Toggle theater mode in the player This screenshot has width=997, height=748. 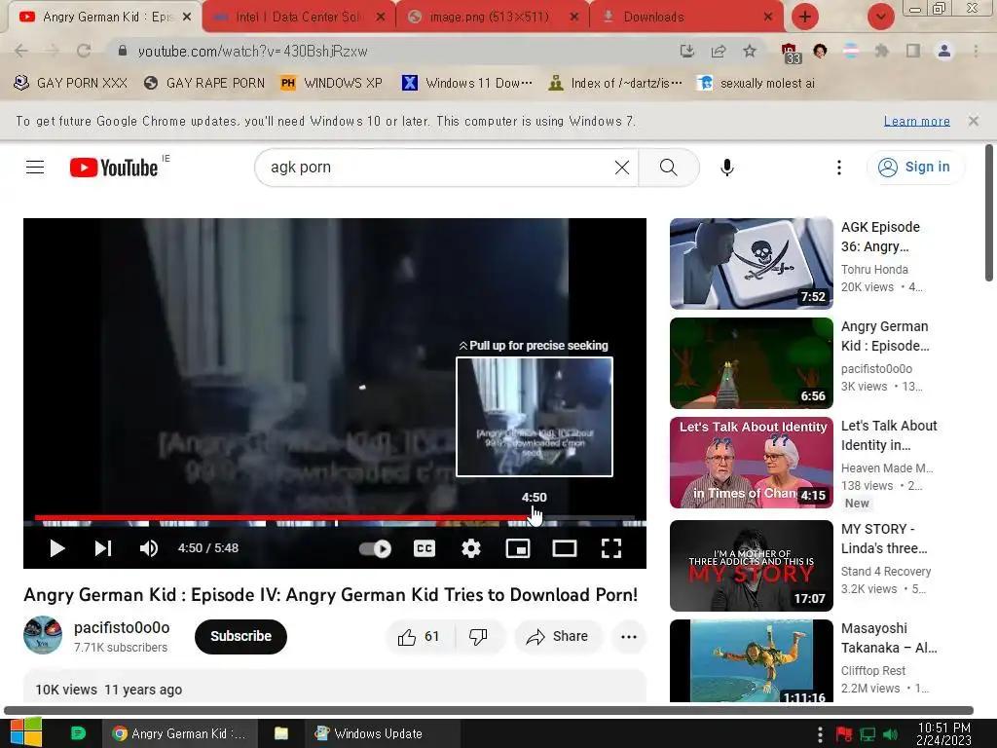[565, 548]
